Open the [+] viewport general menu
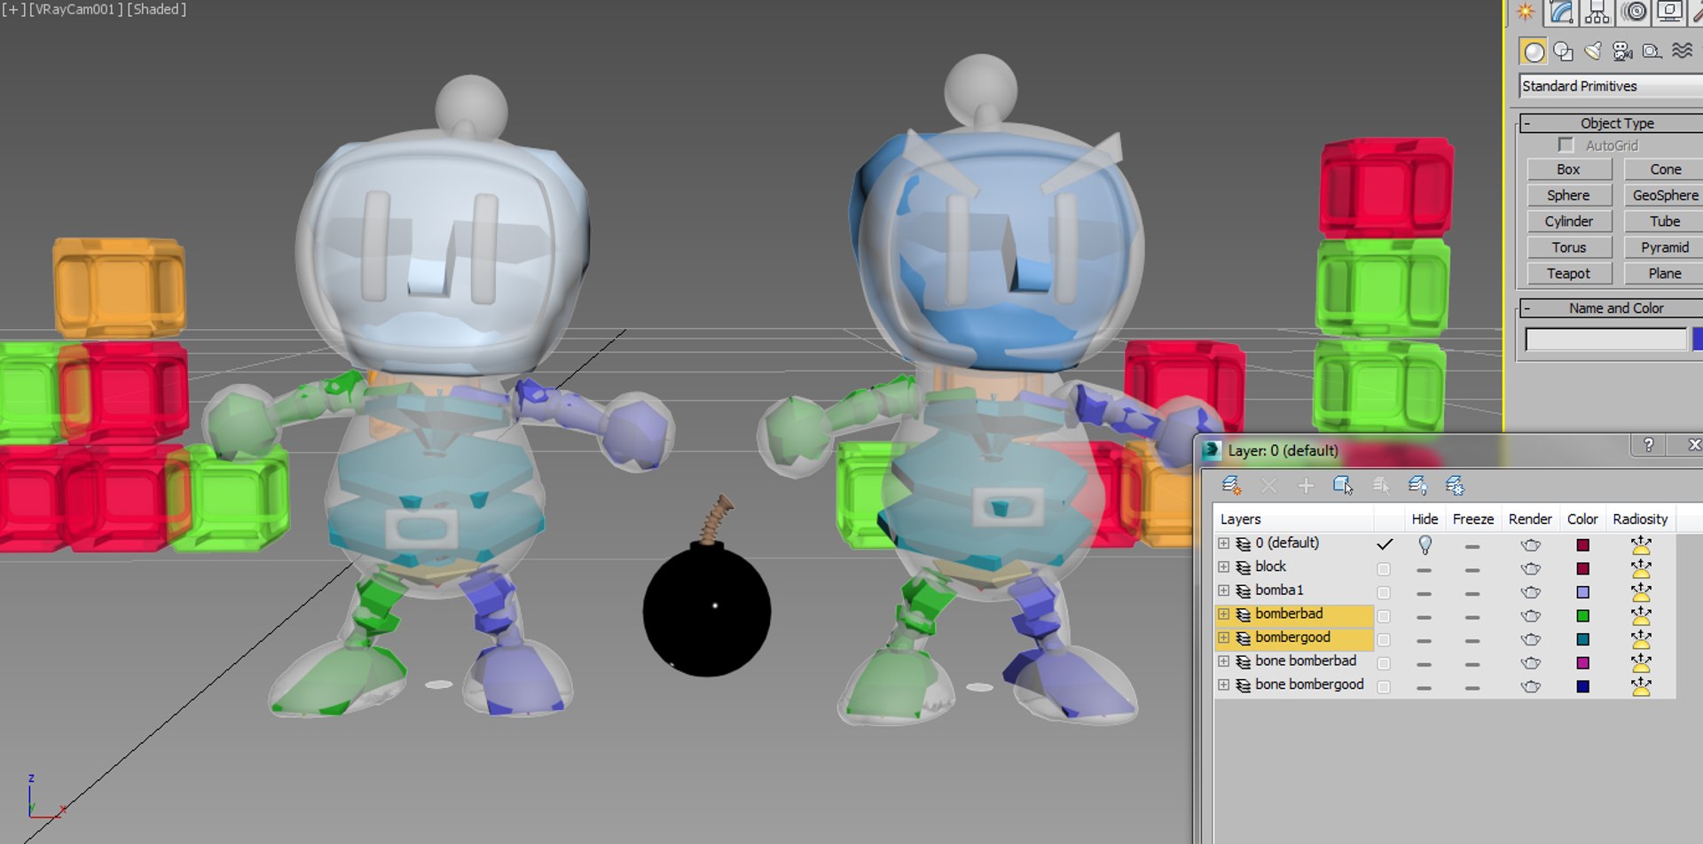This screenshot has width=1703, height=844. [x=14, y=10]
